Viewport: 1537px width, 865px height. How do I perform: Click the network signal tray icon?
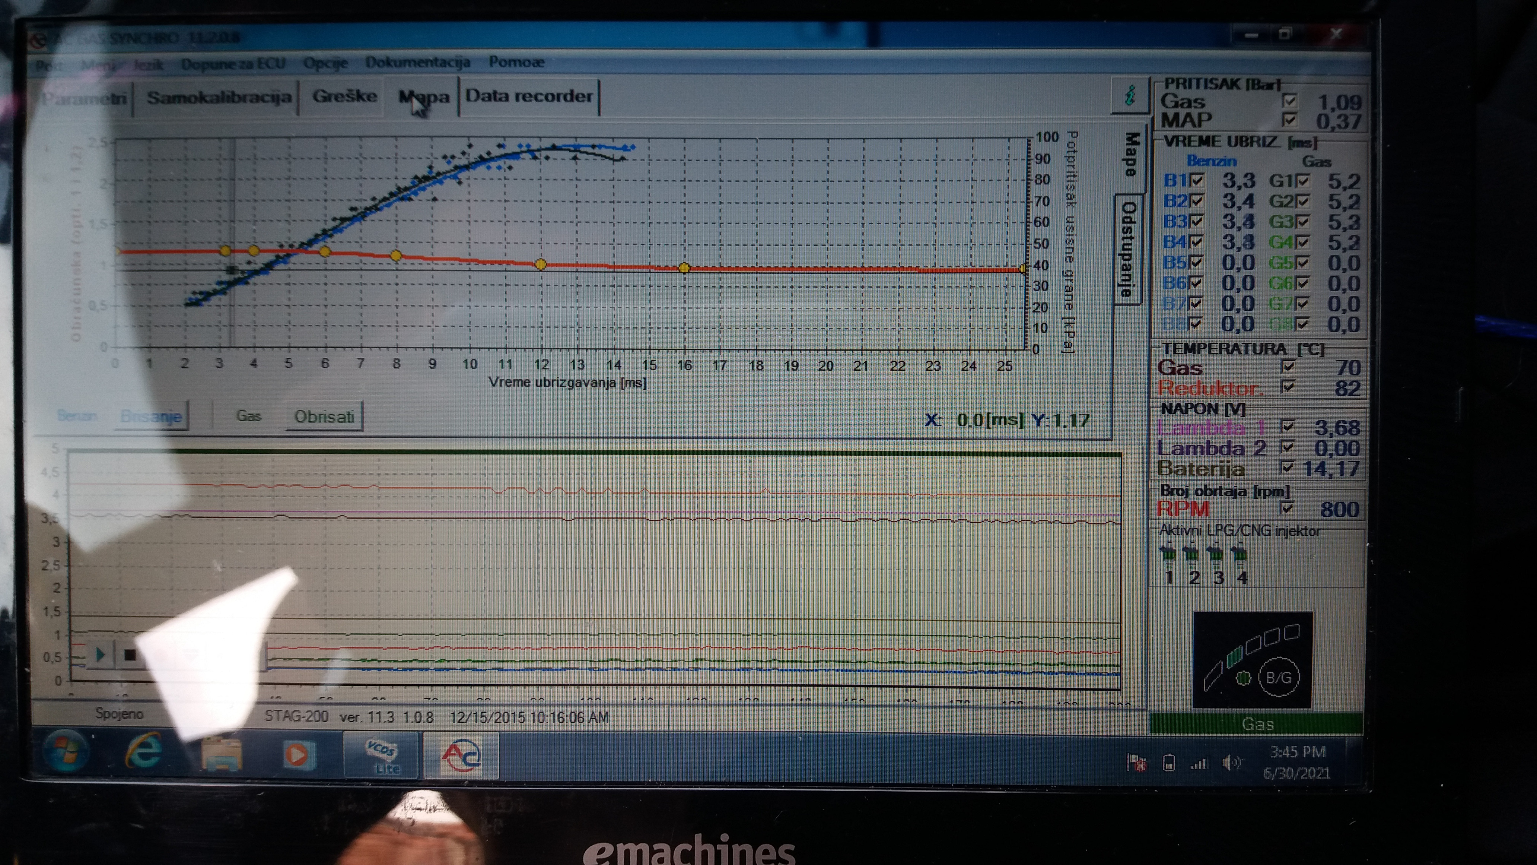[1198, 763]
